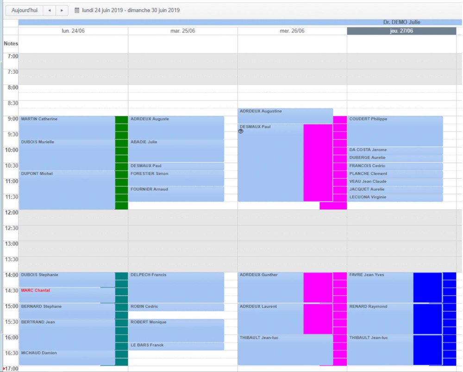Go to the next week with right arrow
The image size is (463, 372).
pos(62,10)
